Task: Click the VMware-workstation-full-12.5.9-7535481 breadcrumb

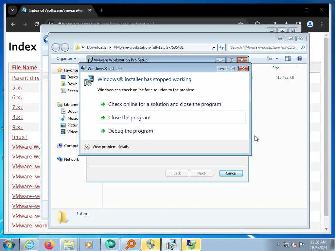Action: point(149,47)
